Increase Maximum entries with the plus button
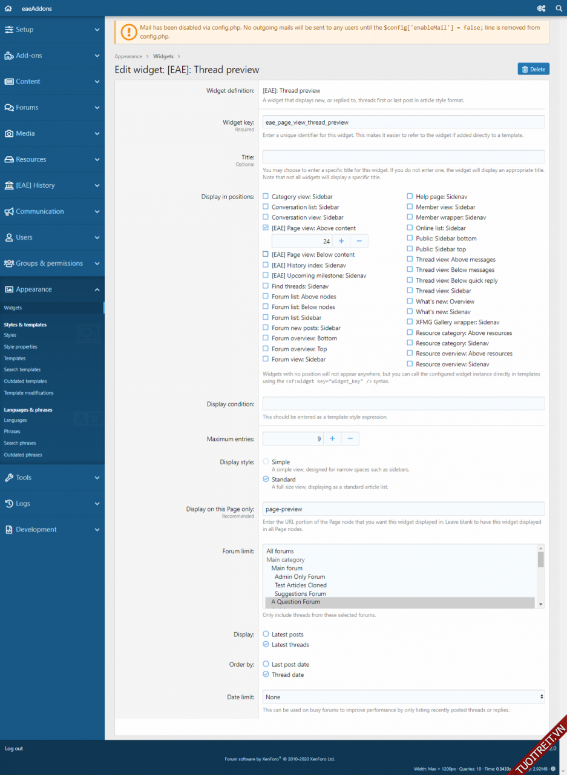This screenshot has width=567, height=775. coord(332,439)
